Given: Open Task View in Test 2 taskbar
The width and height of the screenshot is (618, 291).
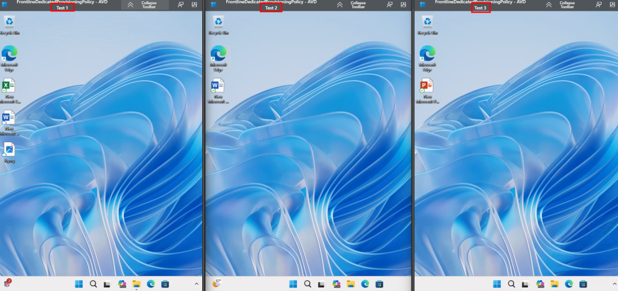Looking at the screenshot, I should pyautogui.click(x=322, y=284).
